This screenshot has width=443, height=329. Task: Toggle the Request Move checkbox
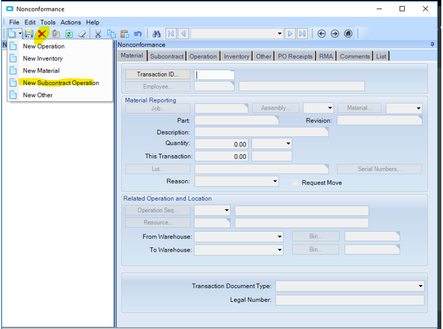tap(296, 182)
